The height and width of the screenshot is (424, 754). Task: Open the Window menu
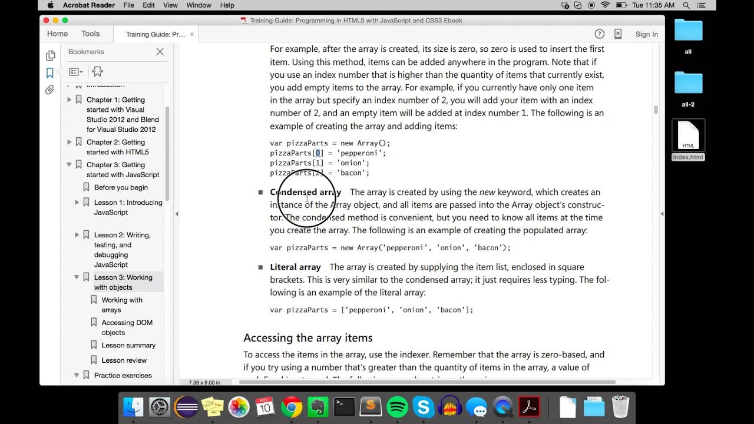(199, 5)
